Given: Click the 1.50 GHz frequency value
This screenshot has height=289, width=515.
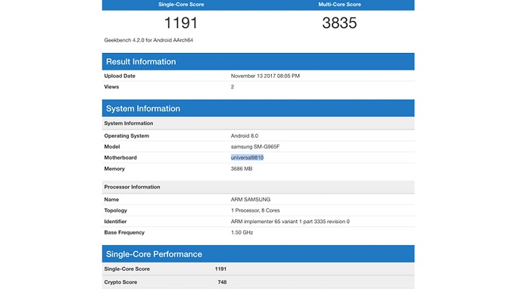Looking at the screenshot, I should click(x=242, y=232).
